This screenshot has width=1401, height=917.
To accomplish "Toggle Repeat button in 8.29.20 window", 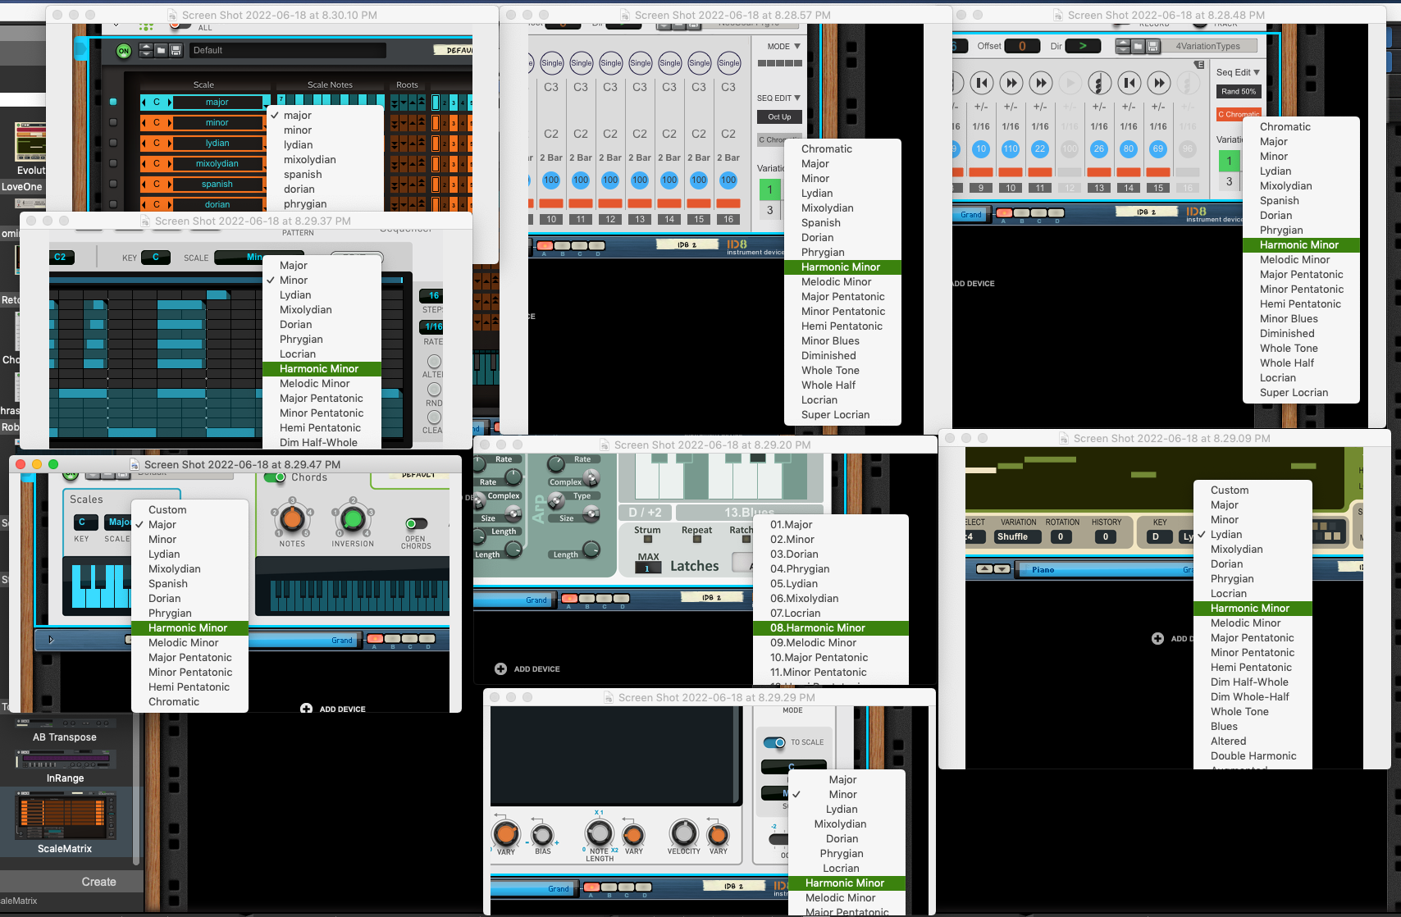I will coord(696,540).
